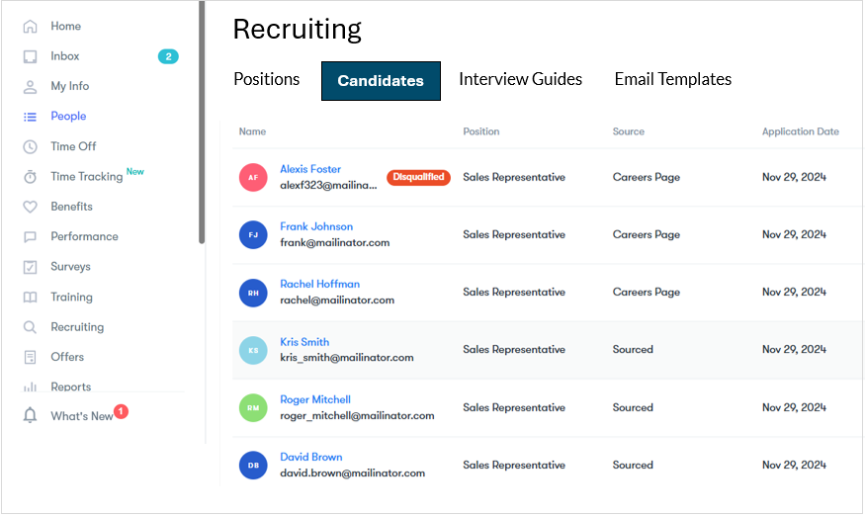This screenshot has height=516, width=865.
Task: Click the Performance chat bubble icon
Action: [x=31, y=237]
